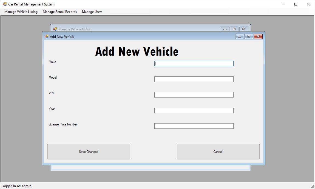Click the 'Logged In As: admin' status text
The height and width of the screenshot is (189, 315).
pos(16,186)
